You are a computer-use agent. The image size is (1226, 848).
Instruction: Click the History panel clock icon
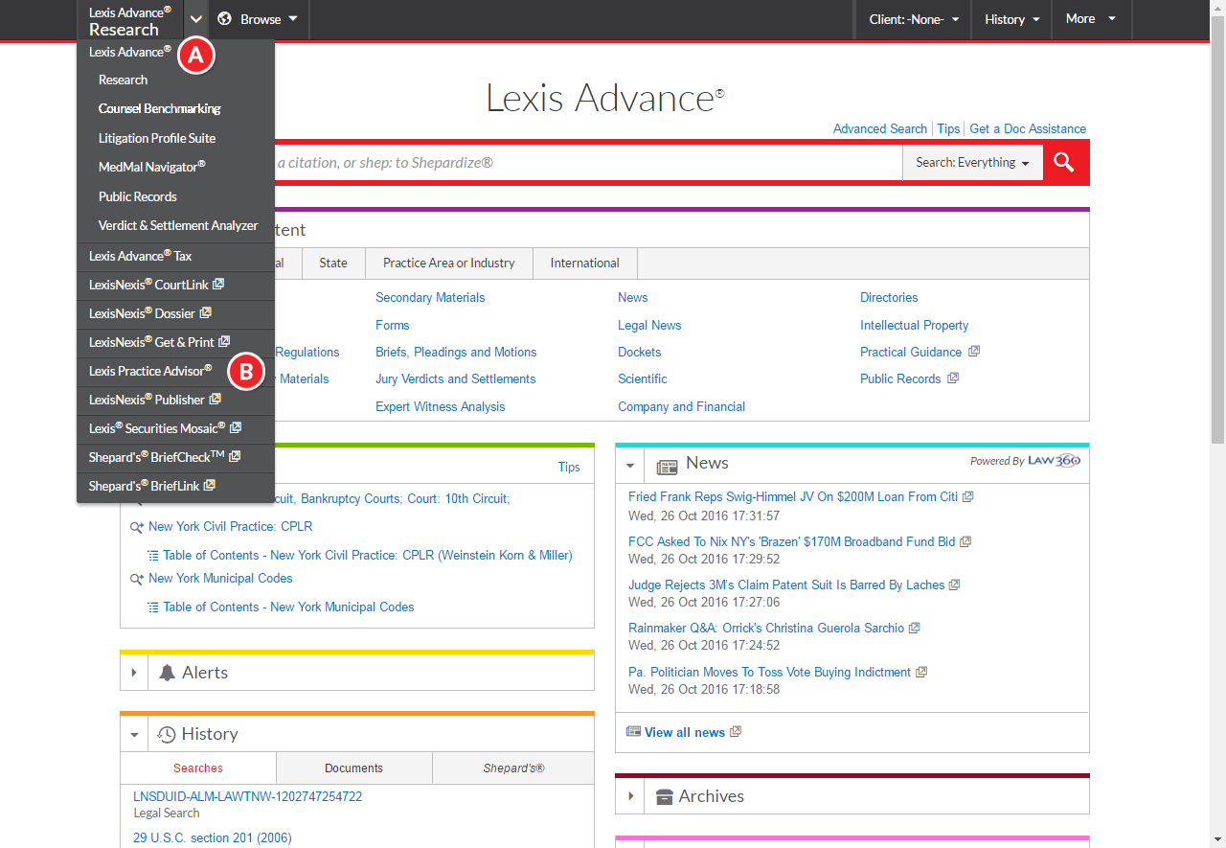(167, 735)
